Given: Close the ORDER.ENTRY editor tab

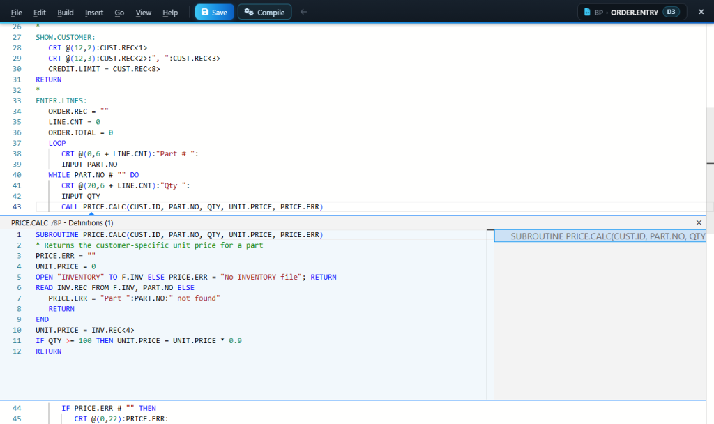Looking at the screenshot, I should [701, 12].
